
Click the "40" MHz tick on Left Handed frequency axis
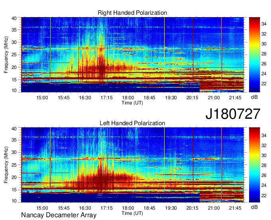14,129
